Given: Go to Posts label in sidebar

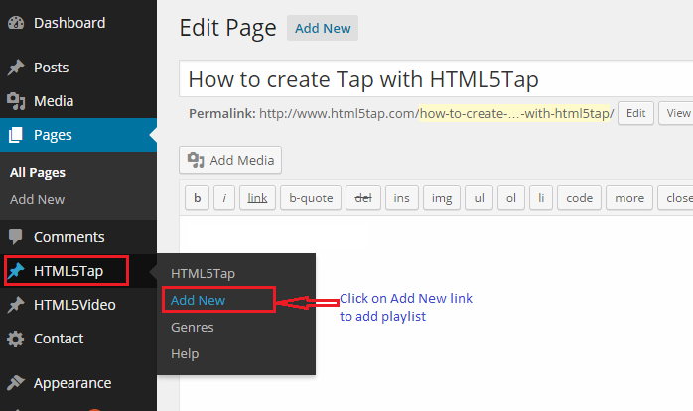Looking at the screenshot, I should pos(52,68).
